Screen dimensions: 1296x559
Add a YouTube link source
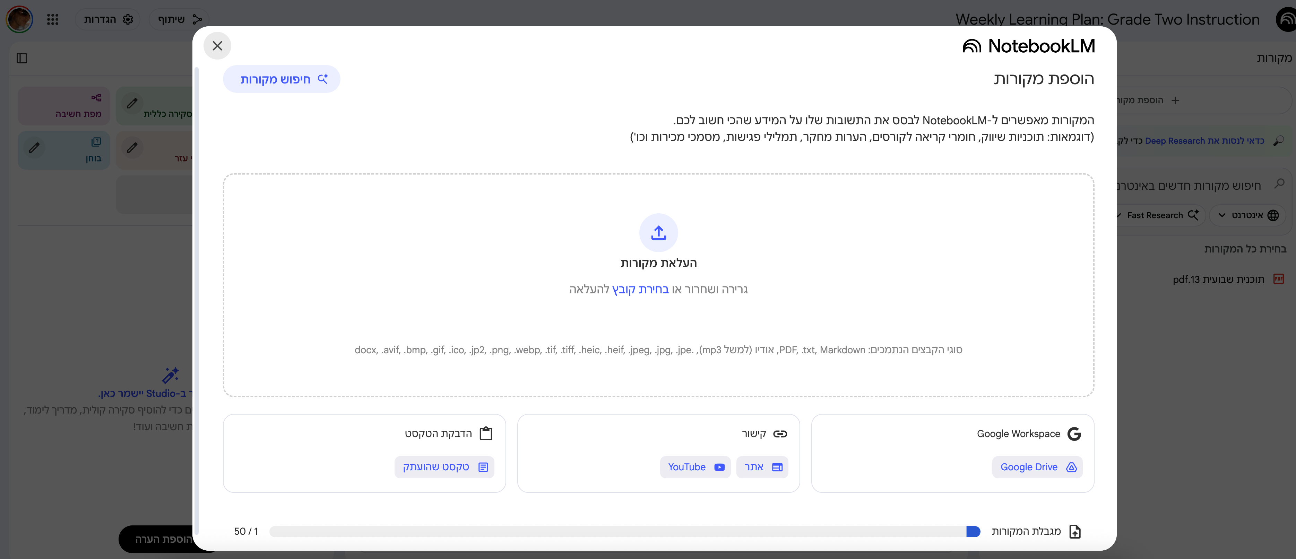point(695,467)
